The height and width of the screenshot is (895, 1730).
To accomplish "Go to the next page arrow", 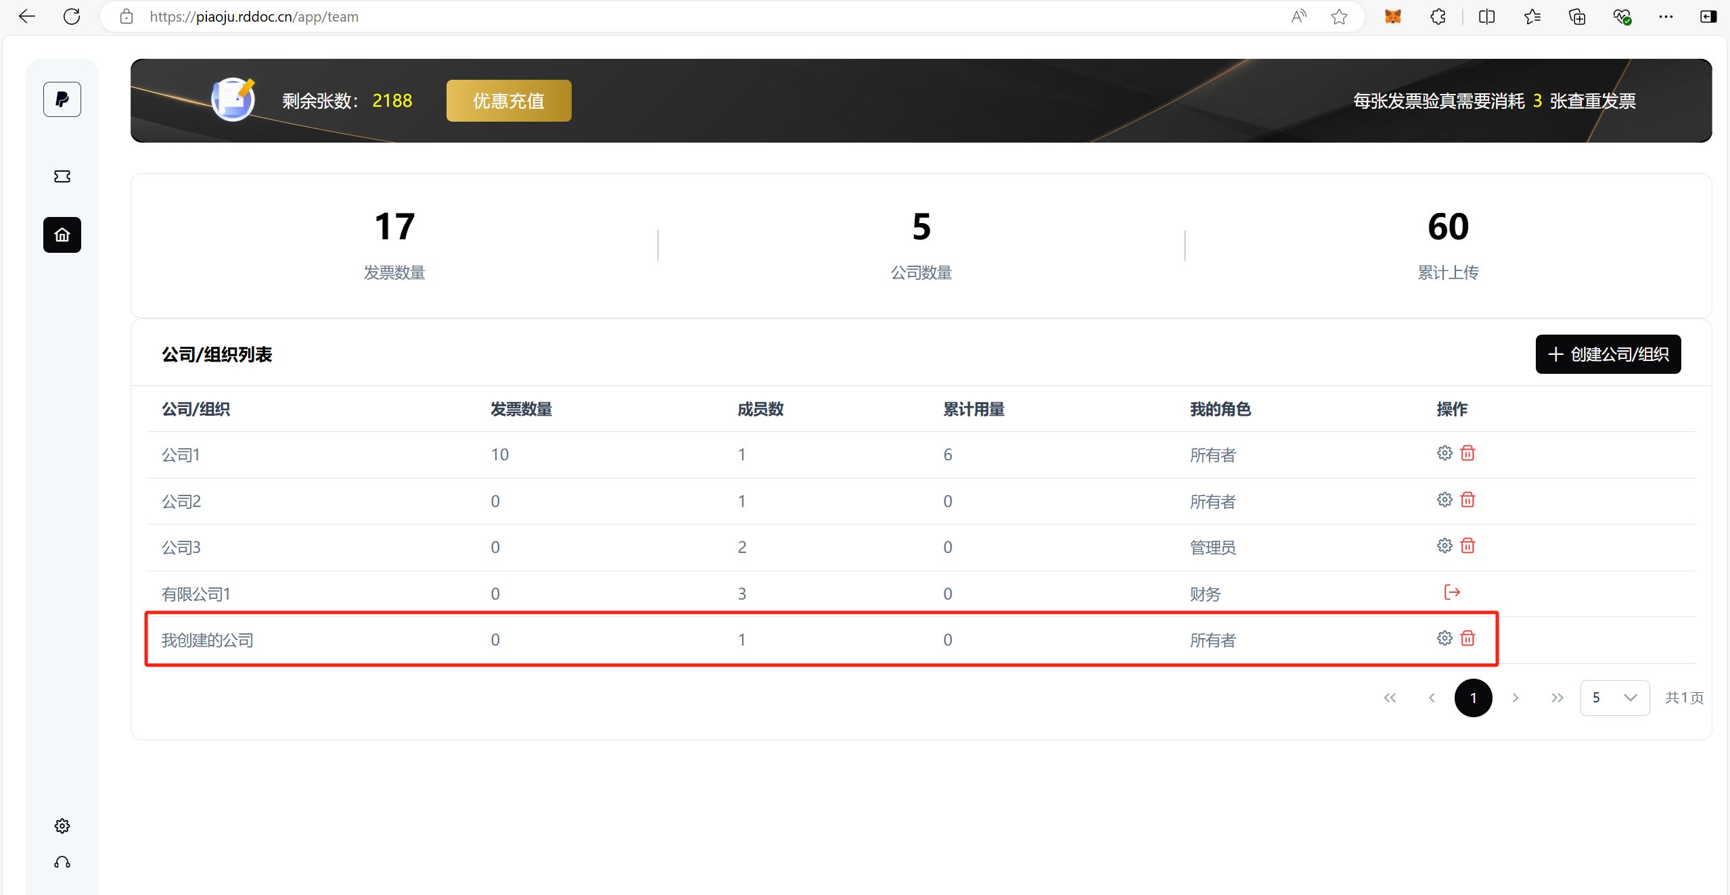I will [x=1516, y=698].
